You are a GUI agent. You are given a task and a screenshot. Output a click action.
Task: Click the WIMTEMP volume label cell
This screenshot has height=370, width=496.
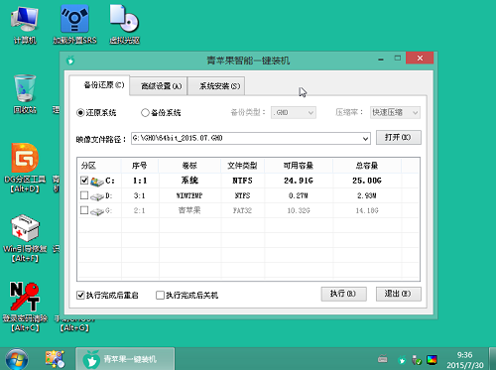(x=189, y=195)
